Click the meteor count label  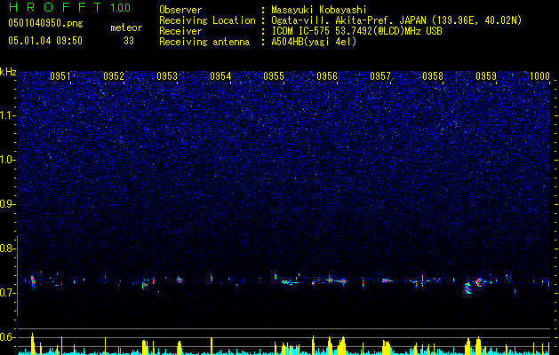pos(126,28)
